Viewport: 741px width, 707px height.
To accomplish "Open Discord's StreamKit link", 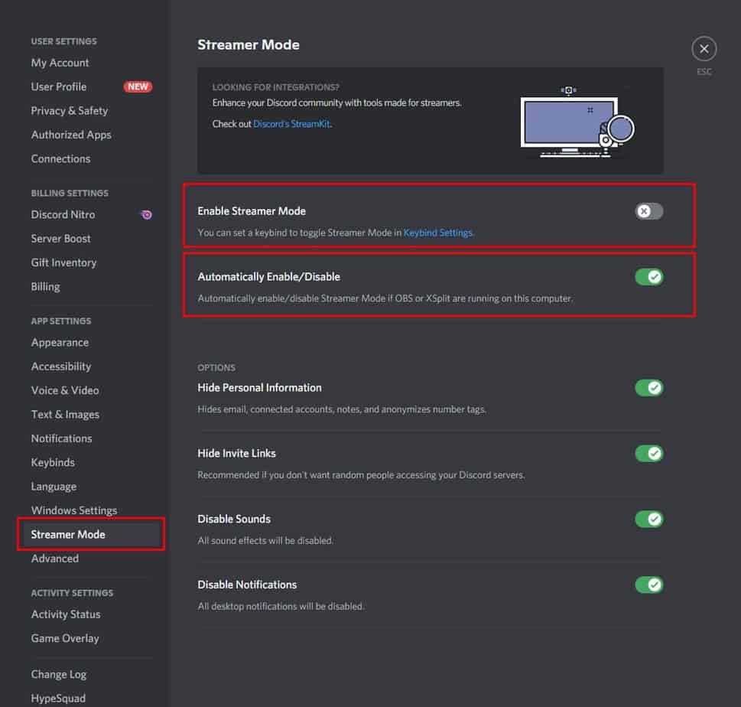I will click(291, 124).
